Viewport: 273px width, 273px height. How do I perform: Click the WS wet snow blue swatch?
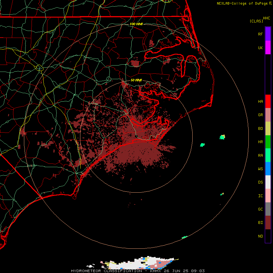coord(268,169)
